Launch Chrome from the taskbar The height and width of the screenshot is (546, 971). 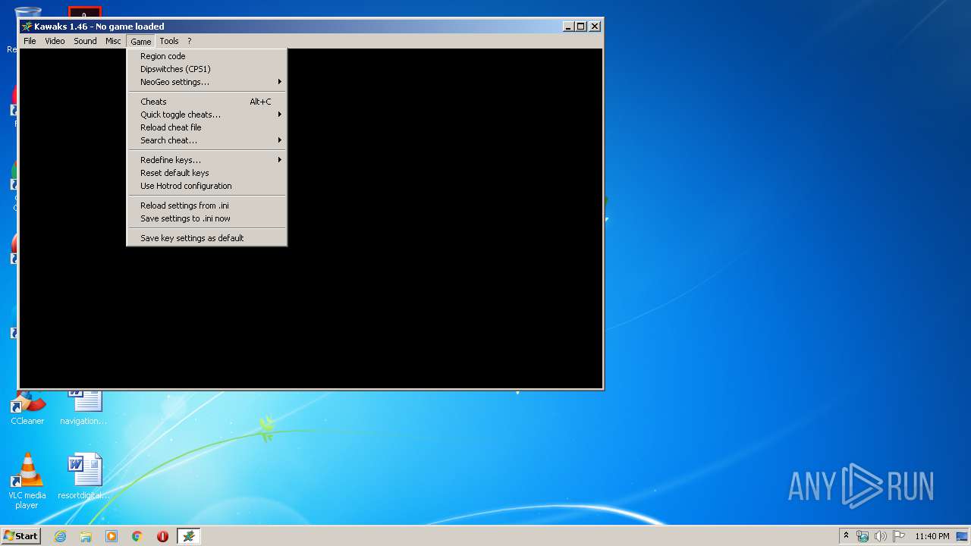coord(137,536)
